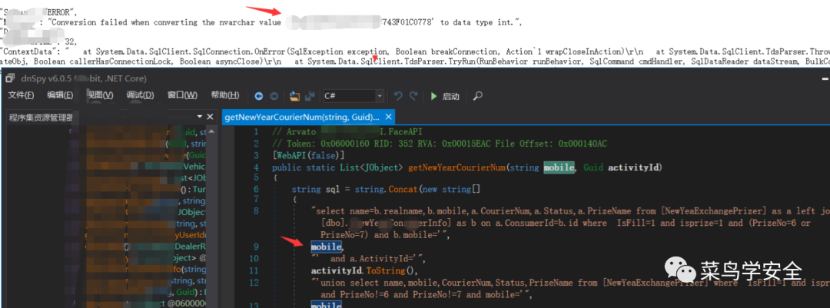Click the Conversion failed error message text
Screen dimensions: 830x308
[x=285, y=22]
